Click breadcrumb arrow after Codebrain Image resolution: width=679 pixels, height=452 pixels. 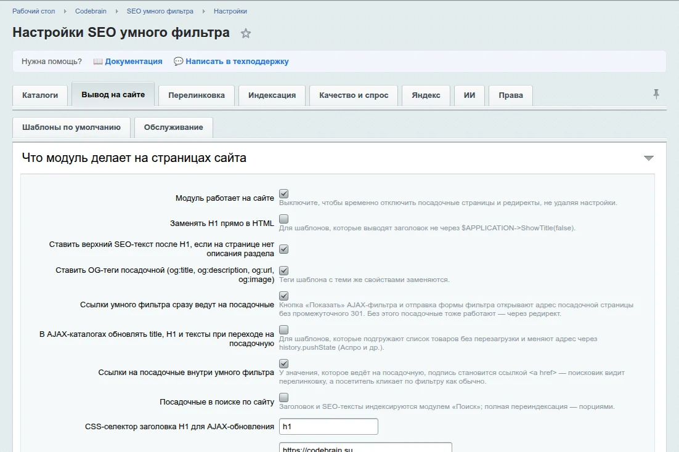[x=116, y=11]
